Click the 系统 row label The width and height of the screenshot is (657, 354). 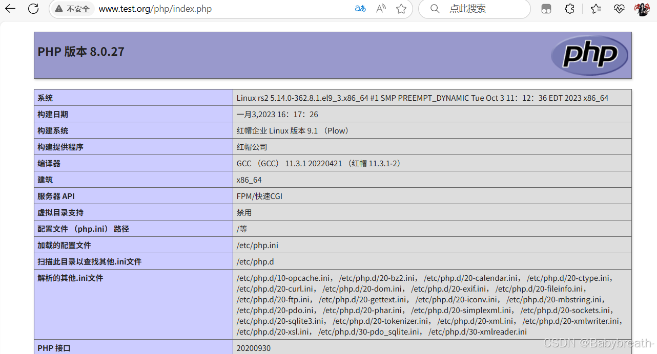[45, 98]
